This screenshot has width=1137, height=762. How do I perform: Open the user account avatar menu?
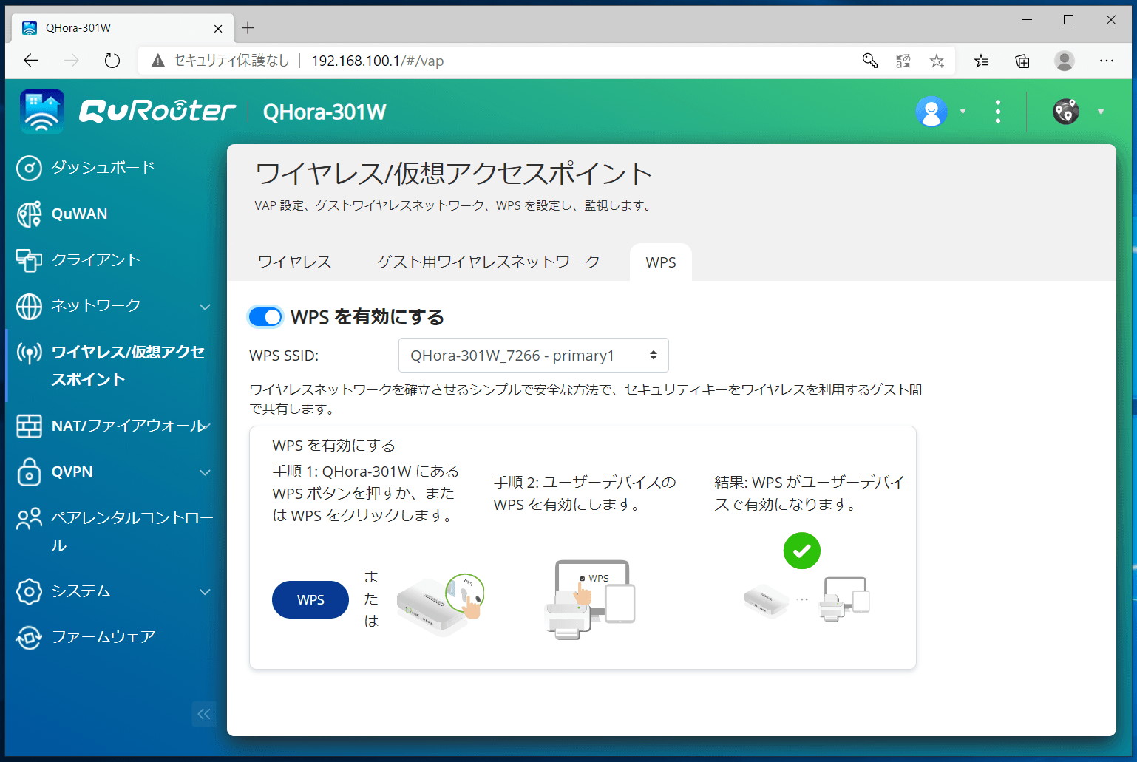[x=931, y=112]
